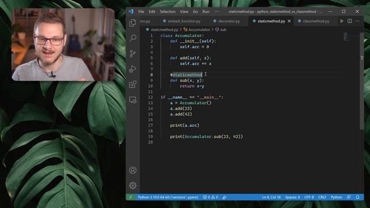The width and height of the screenshot is (370, 208).
Task: Open the Run and Debug view
Action: click(133, 69)
